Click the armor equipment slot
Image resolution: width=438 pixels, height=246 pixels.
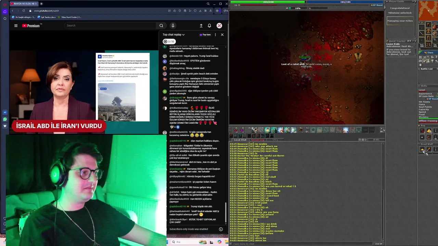pyautogui.click(x=428, y=31)
